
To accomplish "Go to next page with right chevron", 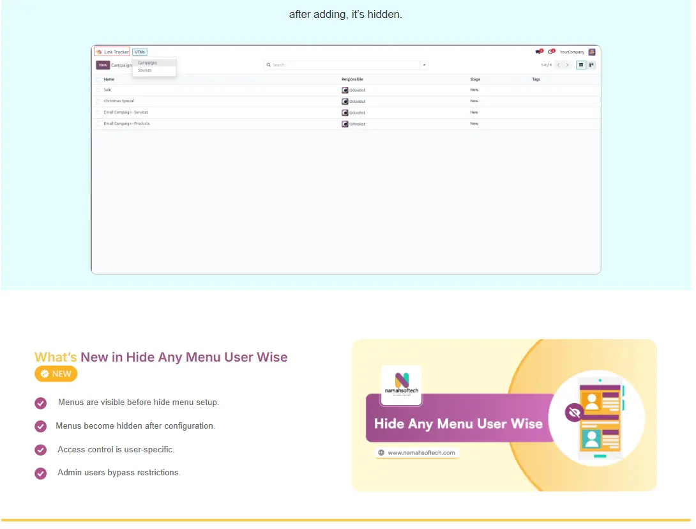I will tap(567, 65).
